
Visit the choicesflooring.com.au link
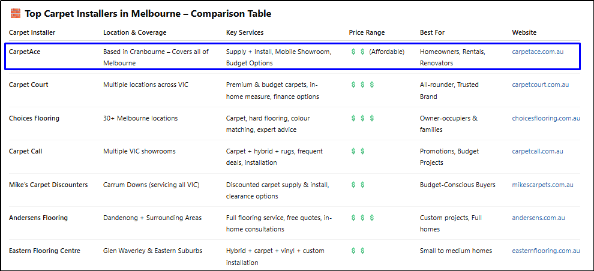(546, 118)
